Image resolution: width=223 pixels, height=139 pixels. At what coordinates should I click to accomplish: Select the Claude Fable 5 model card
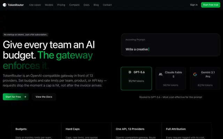pyautogui.click(x=171, y=79)
